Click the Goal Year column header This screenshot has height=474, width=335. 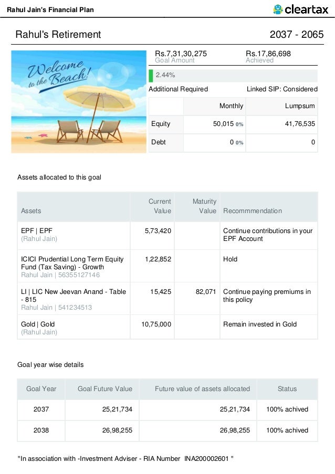(x=41, y=389)
